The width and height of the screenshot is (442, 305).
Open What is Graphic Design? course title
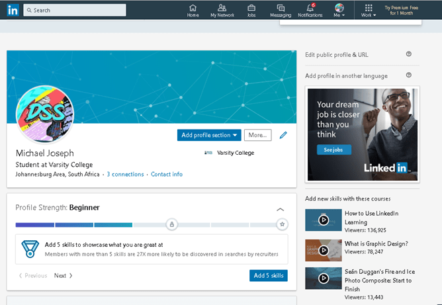[x=376, y=243]
